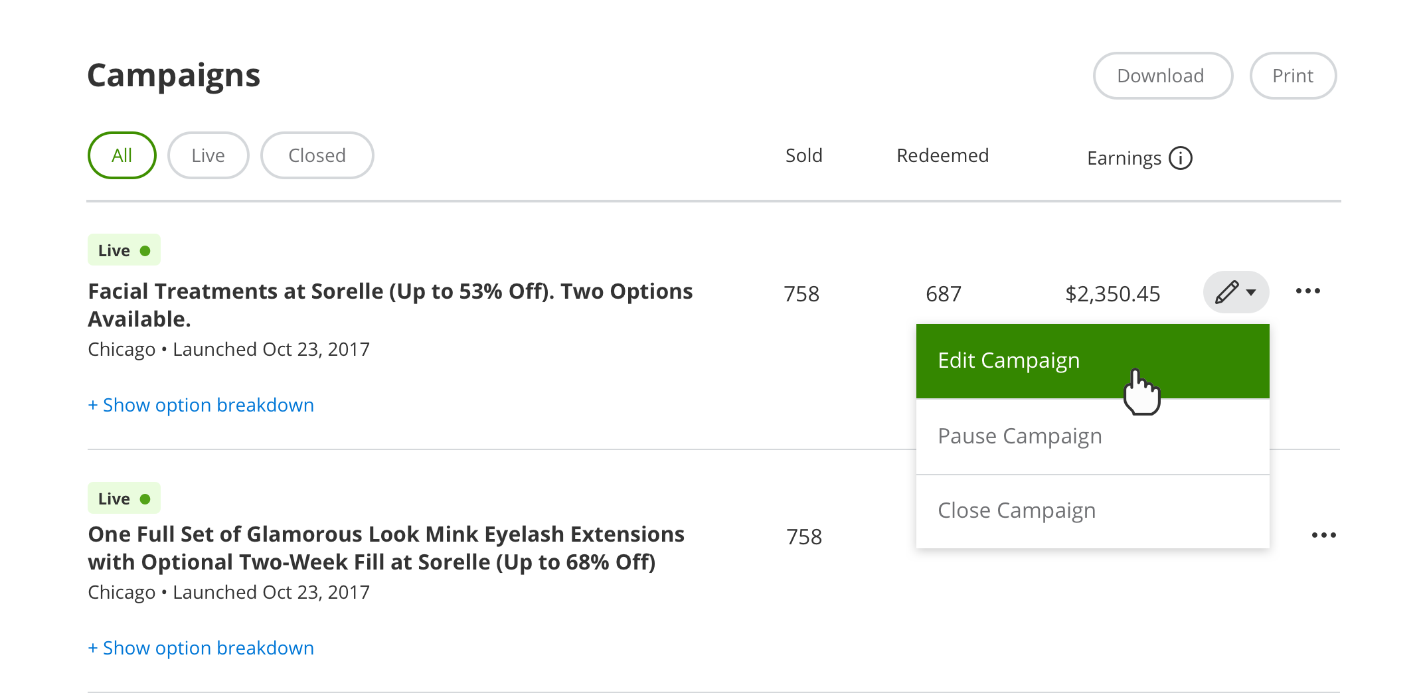
Task: Open three-dots menu for Eyelash Extensions campaign
Action: (1323, 535)
